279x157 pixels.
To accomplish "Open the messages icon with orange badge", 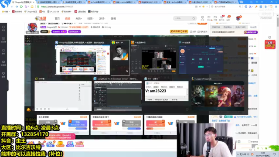I will point(228,18).
